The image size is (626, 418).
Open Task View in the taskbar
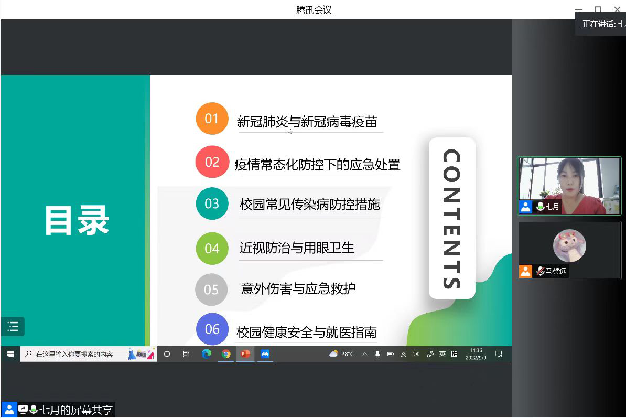[186, 354]
